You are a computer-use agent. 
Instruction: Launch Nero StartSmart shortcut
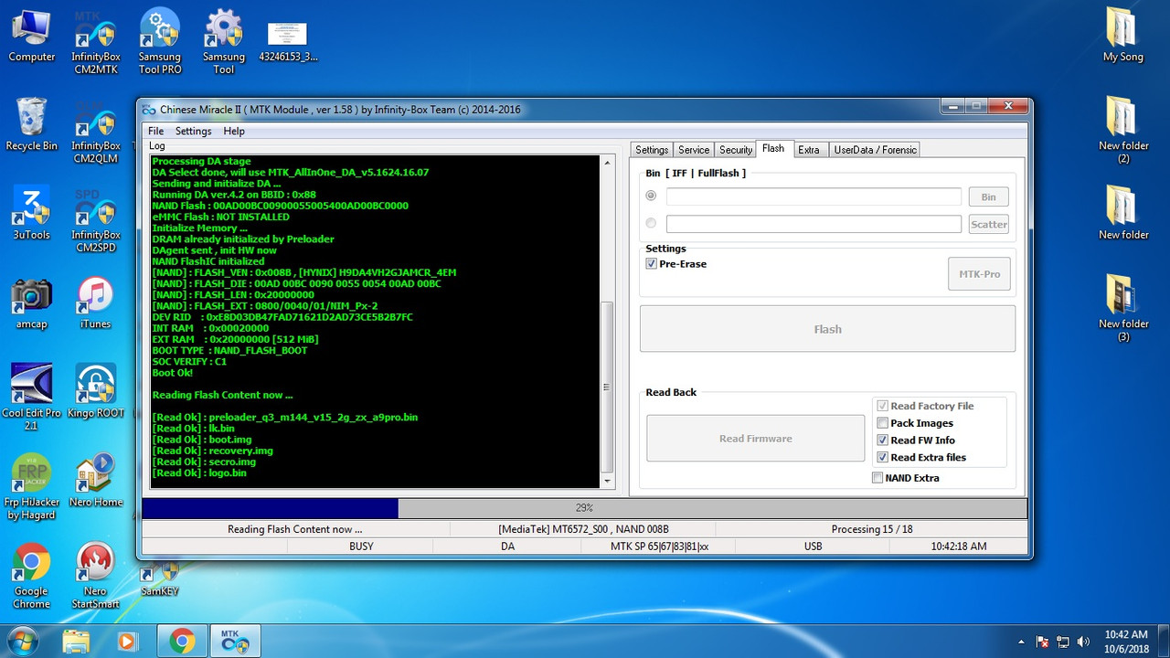tap(95, 576)
